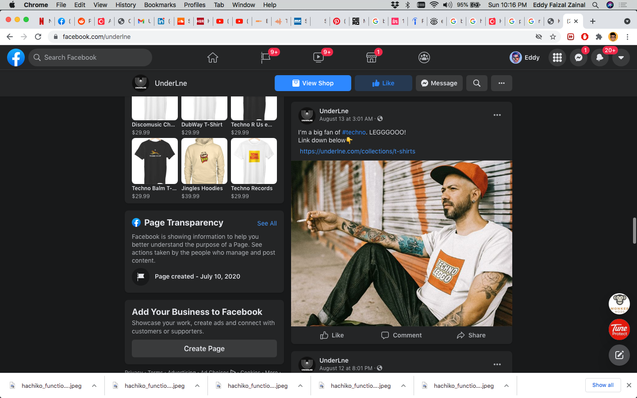Open the Pages flag icon
This screenshot has width=637, height=398.
(x=265, y=57)
